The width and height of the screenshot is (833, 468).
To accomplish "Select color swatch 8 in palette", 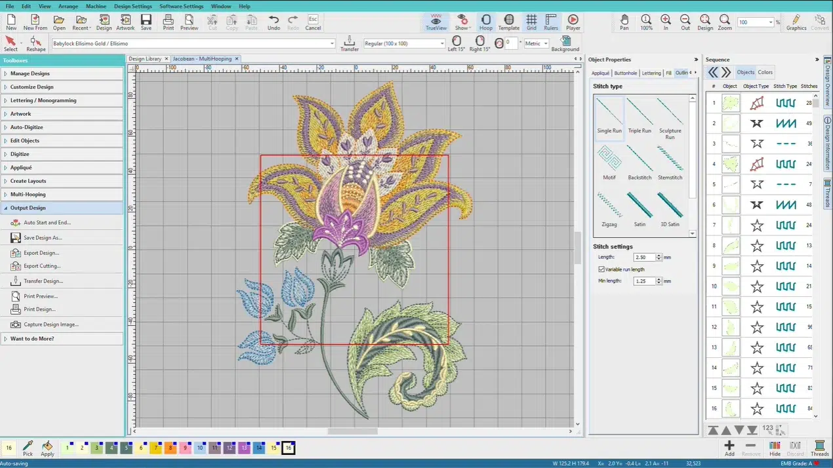I will [x=171, y=448].
